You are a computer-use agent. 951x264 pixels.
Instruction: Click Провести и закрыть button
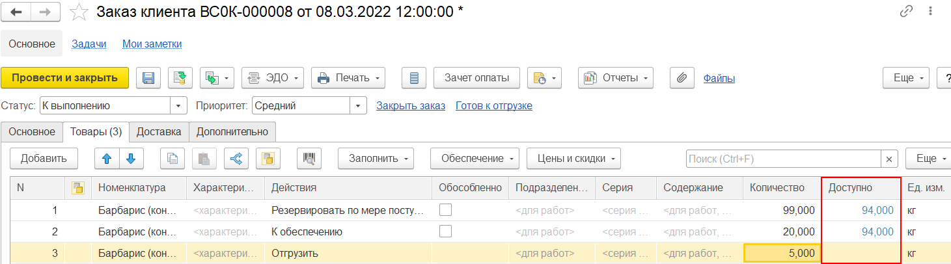click(65, 78)
